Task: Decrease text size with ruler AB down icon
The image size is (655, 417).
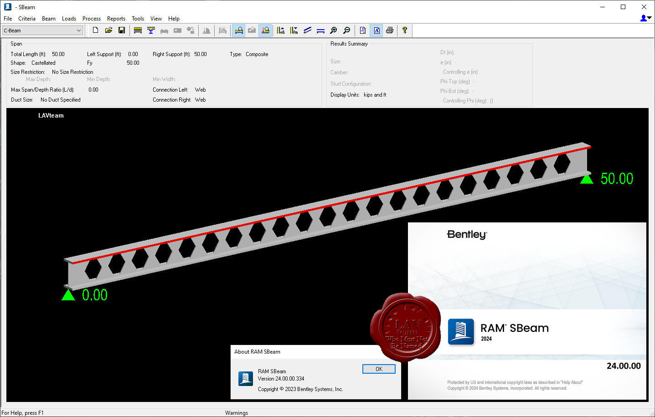Action: point(294,31)
